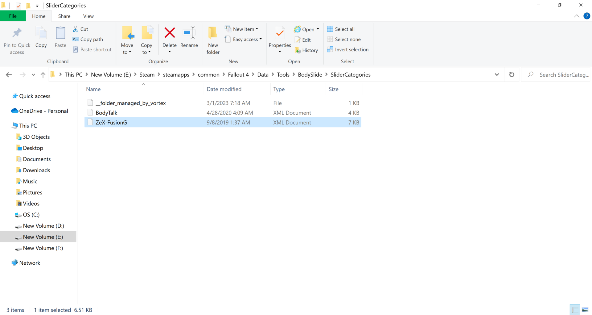592x315 pixels.
Task: Switch to large icons view in status bar
Action: point(585,309)
